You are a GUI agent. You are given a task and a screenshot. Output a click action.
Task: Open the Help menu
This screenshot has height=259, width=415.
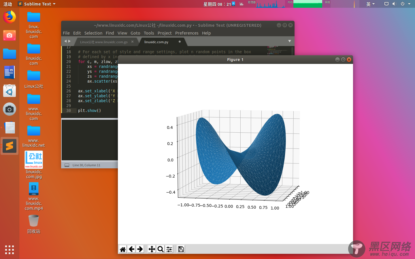click(206, 33)
